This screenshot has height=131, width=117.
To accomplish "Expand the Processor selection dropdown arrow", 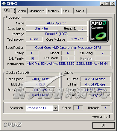I will click(56, 108).
